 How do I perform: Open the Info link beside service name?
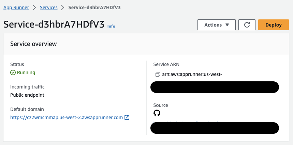pos(111,26)
